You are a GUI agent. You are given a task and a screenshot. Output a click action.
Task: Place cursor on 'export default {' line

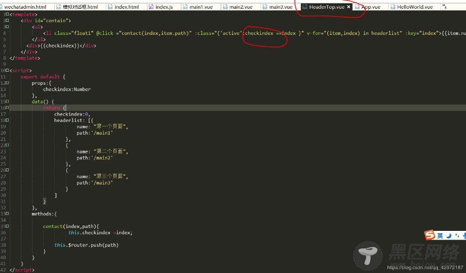coord(43,76)
